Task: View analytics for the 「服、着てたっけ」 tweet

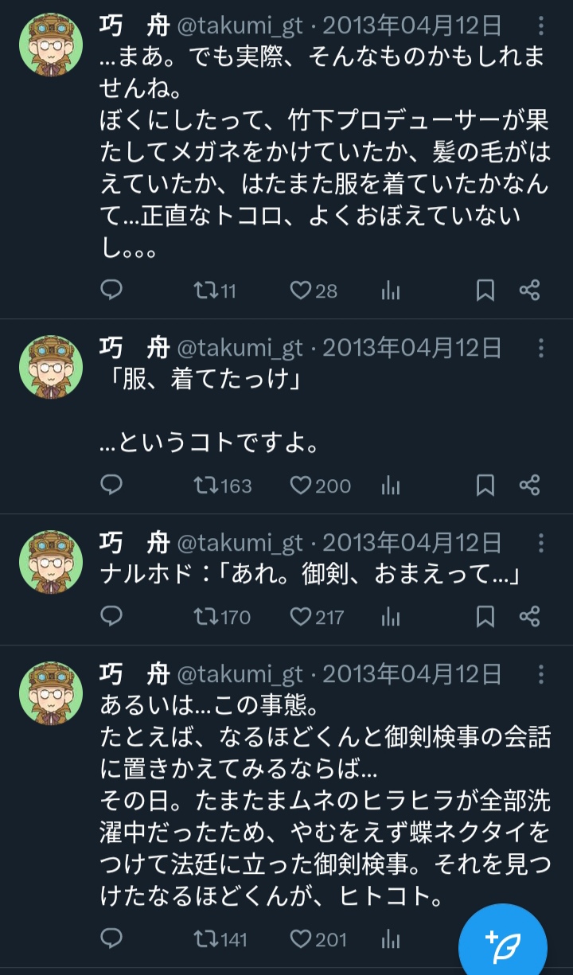Action: tap(390, 485)
